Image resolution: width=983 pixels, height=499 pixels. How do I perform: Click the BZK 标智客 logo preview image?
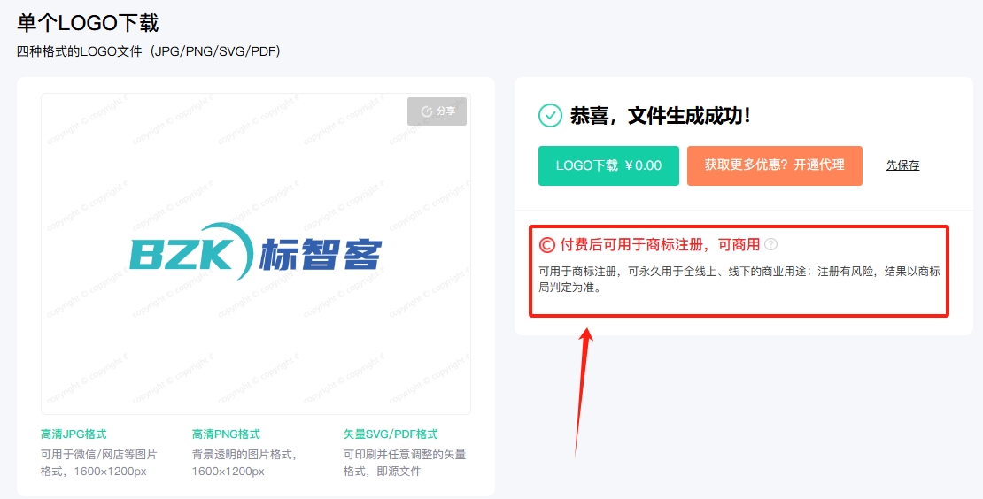(x=256, y=252)
